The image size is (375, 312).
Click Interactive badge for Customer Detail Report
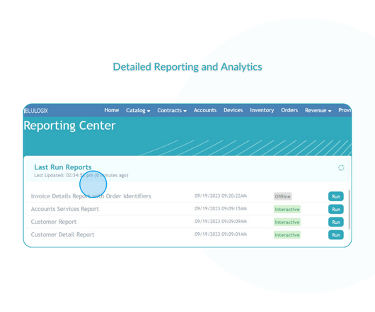[x=287, y=235]
